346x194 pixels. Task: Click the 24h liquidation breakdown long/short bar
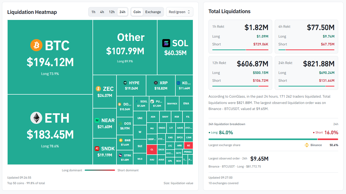[x=273, y=139]
